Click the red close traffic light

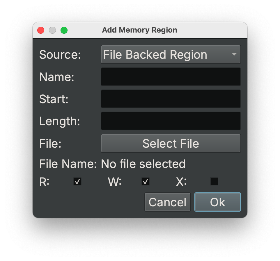(41, 30)
